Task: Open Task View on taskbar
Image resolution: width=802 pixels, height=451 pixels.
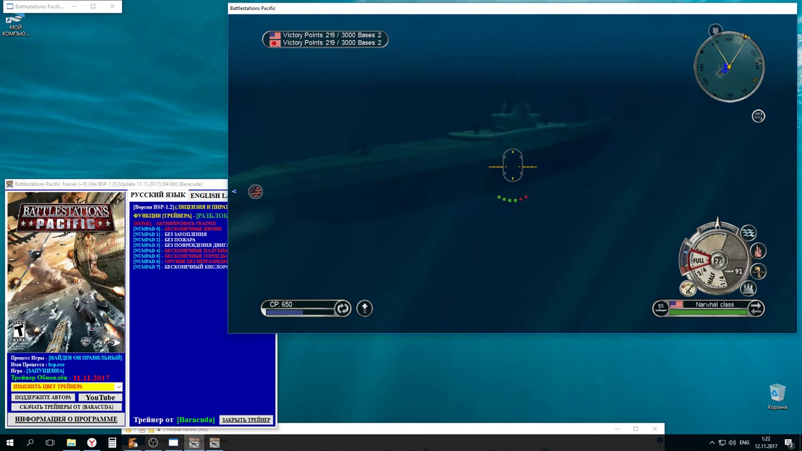Action: point(50,443)
